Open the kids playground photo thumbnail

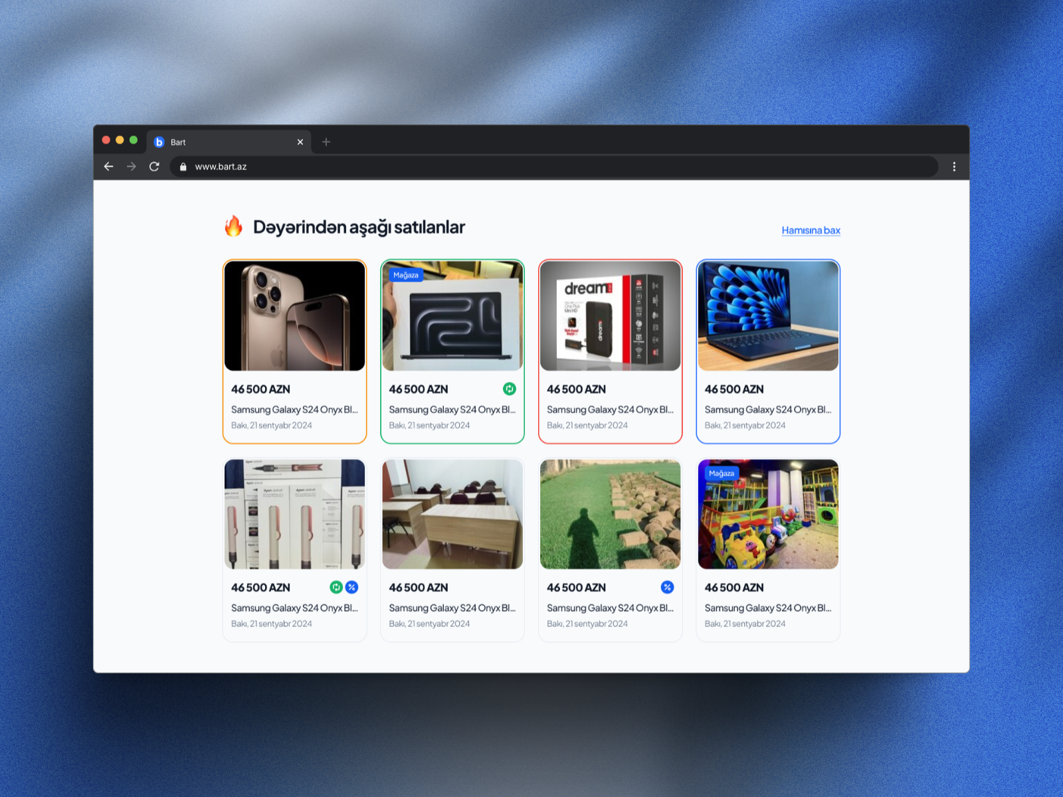tap(768, 514)
